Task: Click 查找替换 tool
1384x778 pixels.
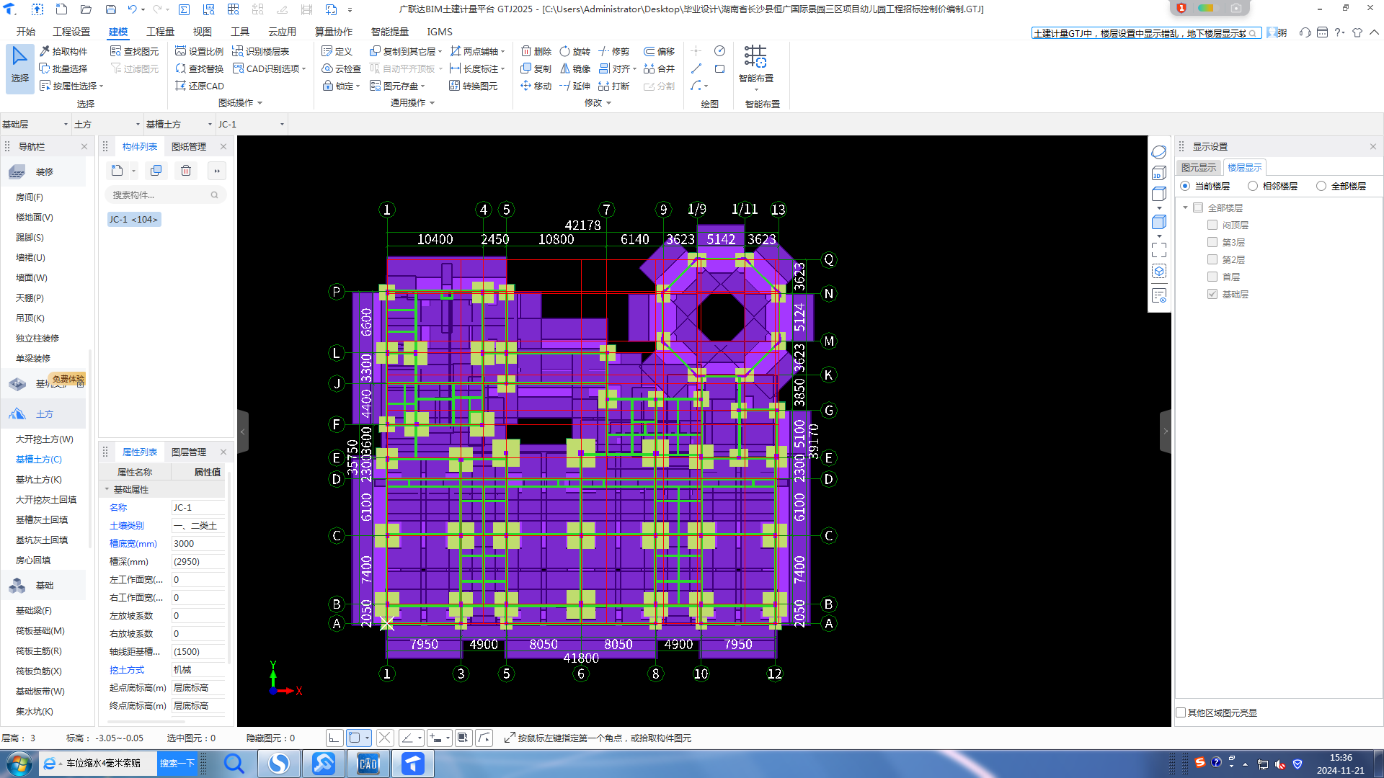Action: [199, 68]
